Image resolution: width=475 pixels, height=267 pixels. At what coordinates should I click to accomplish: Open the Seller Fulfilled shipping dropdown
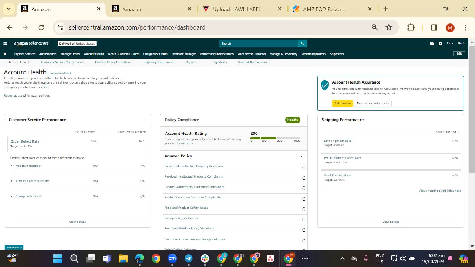pos(448,132)
